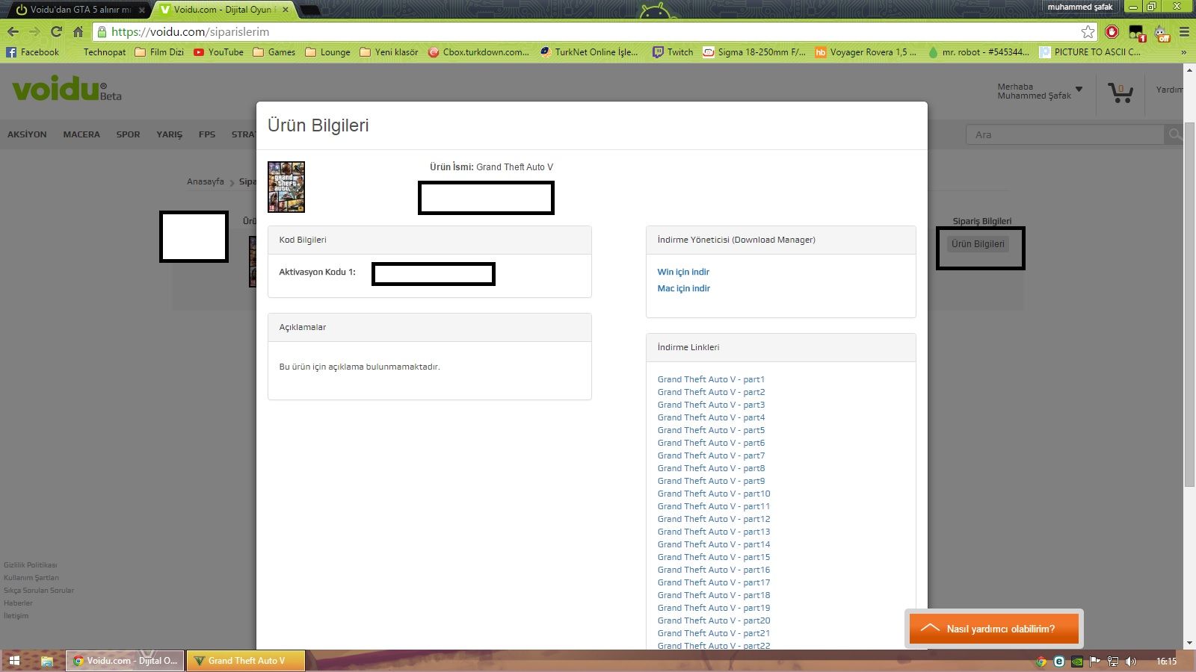This screenshot has width=1196, height=672.
Task: Open the network tray icon
Action: pyautogui.click(x=1113, y=661)
